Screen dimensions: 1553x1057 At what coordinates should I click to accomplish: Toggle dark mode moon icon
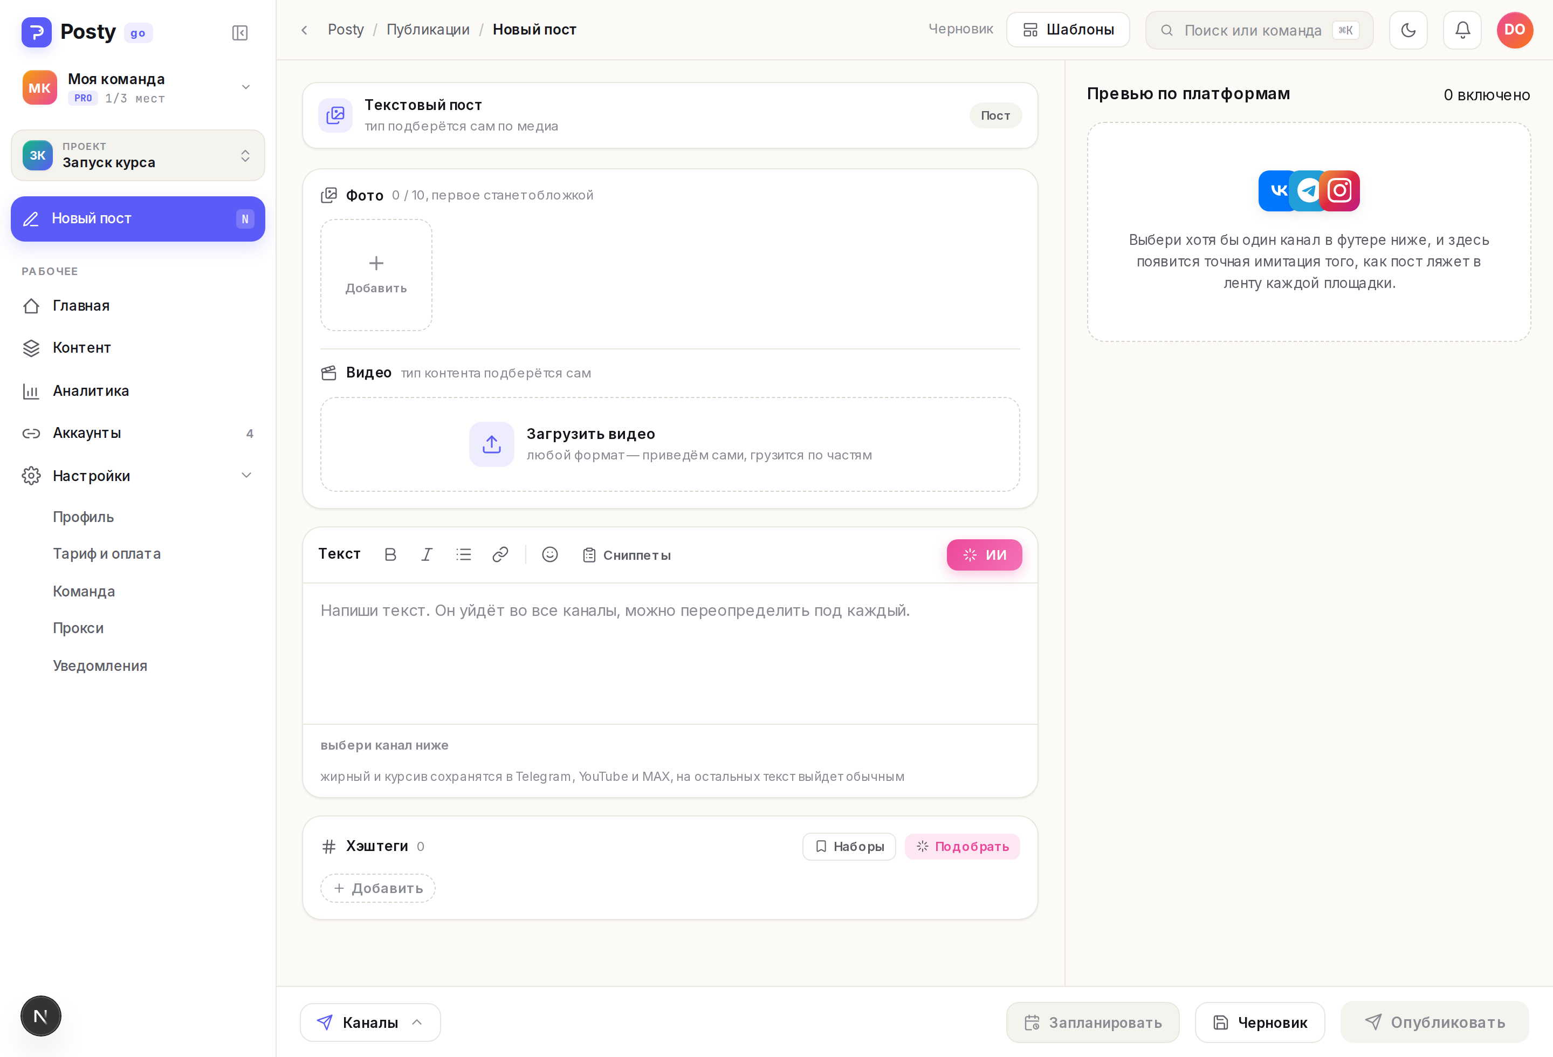coord(1408,30)
